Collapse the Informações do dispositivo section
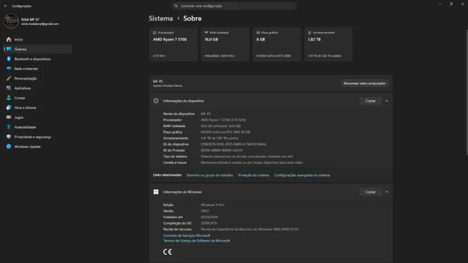The width and height of the screenshot is (468, 263). click(386, 101)
